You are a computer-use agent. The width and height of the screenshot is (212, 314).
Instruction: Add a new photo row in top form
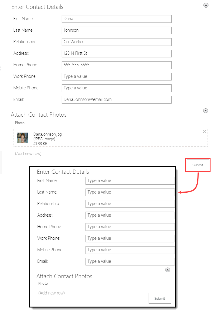(x=28, y=154)
